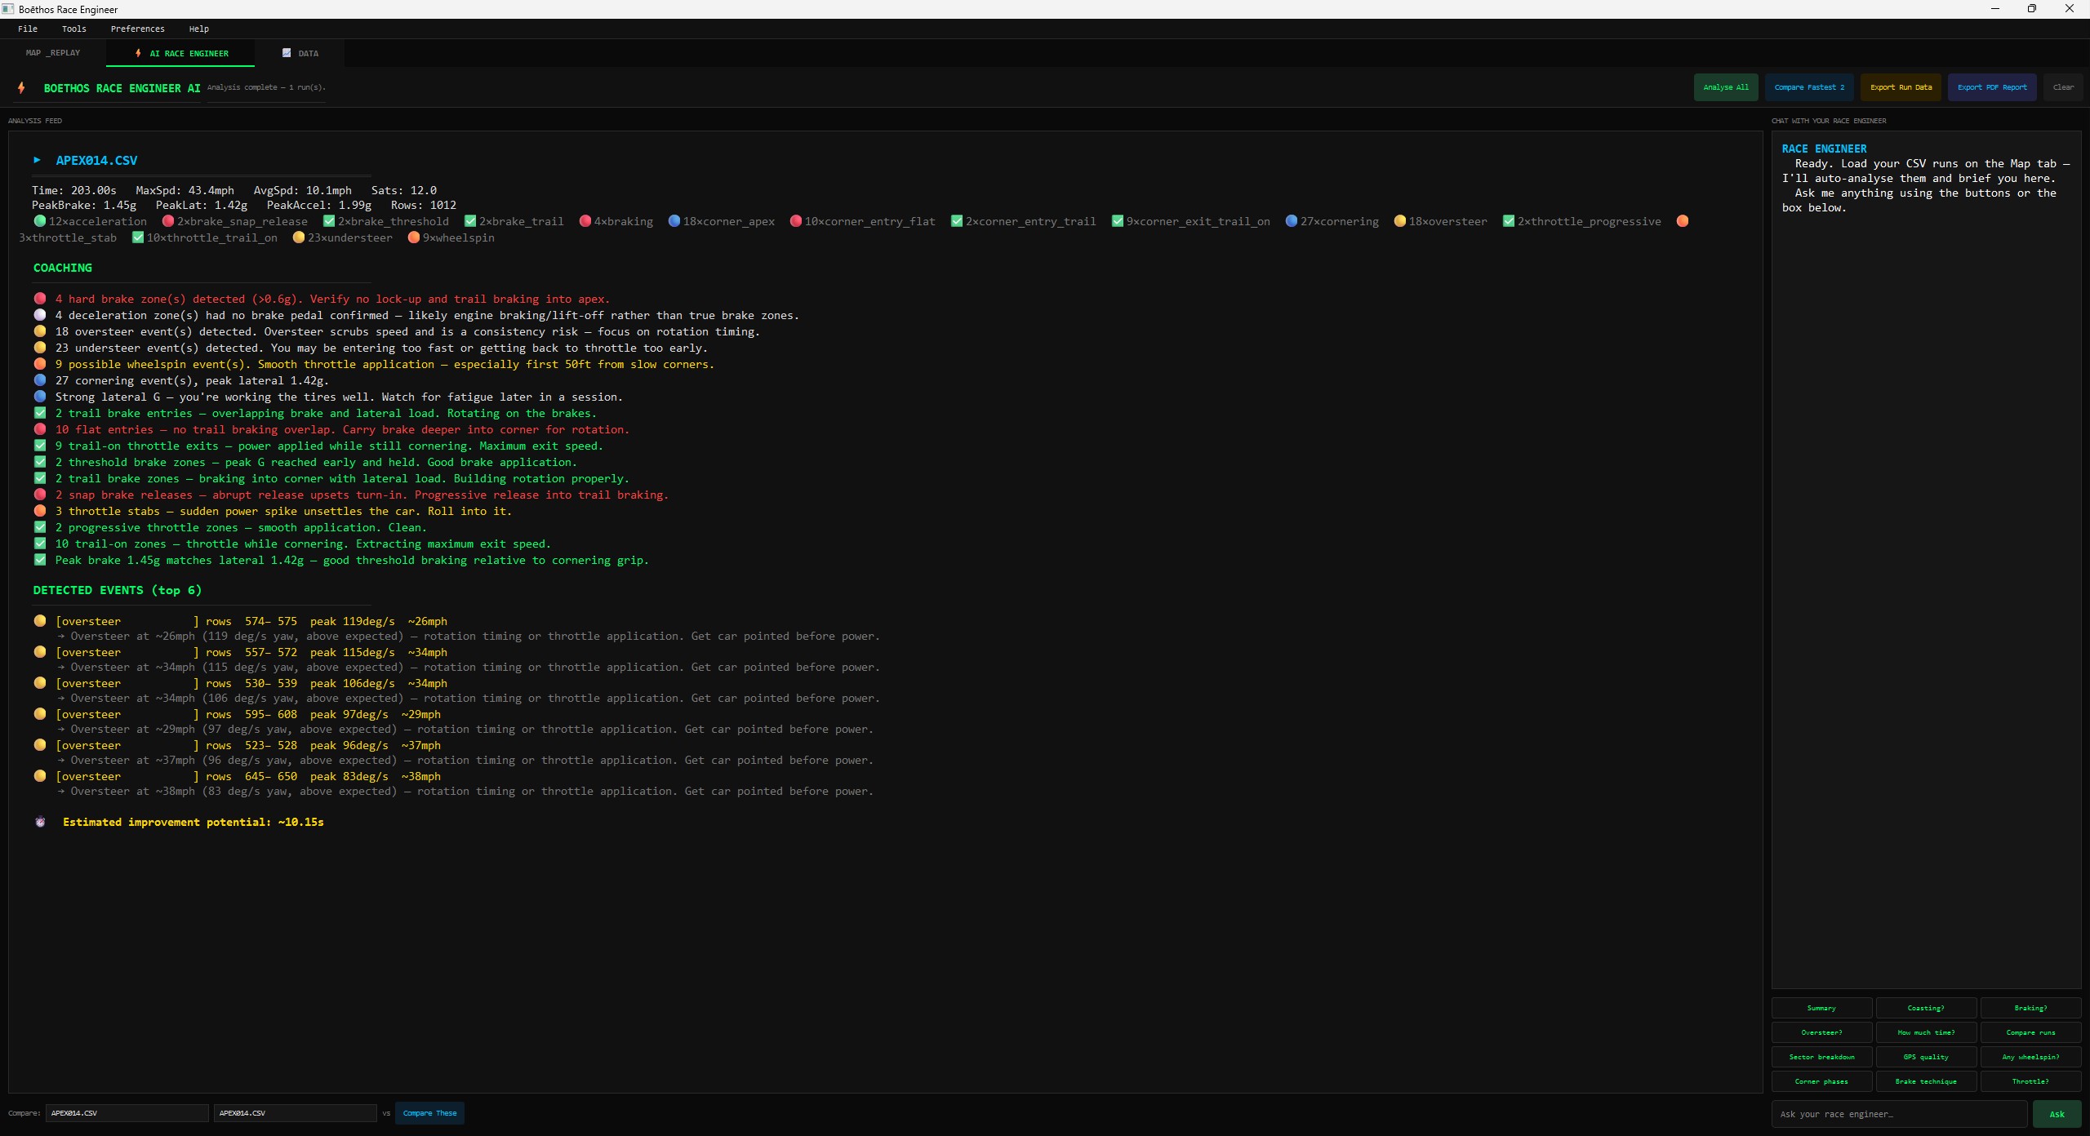Ask the 'Oversteer?' quick question
This screenshot has height=1136, width=2090.
(1821, 1032)
